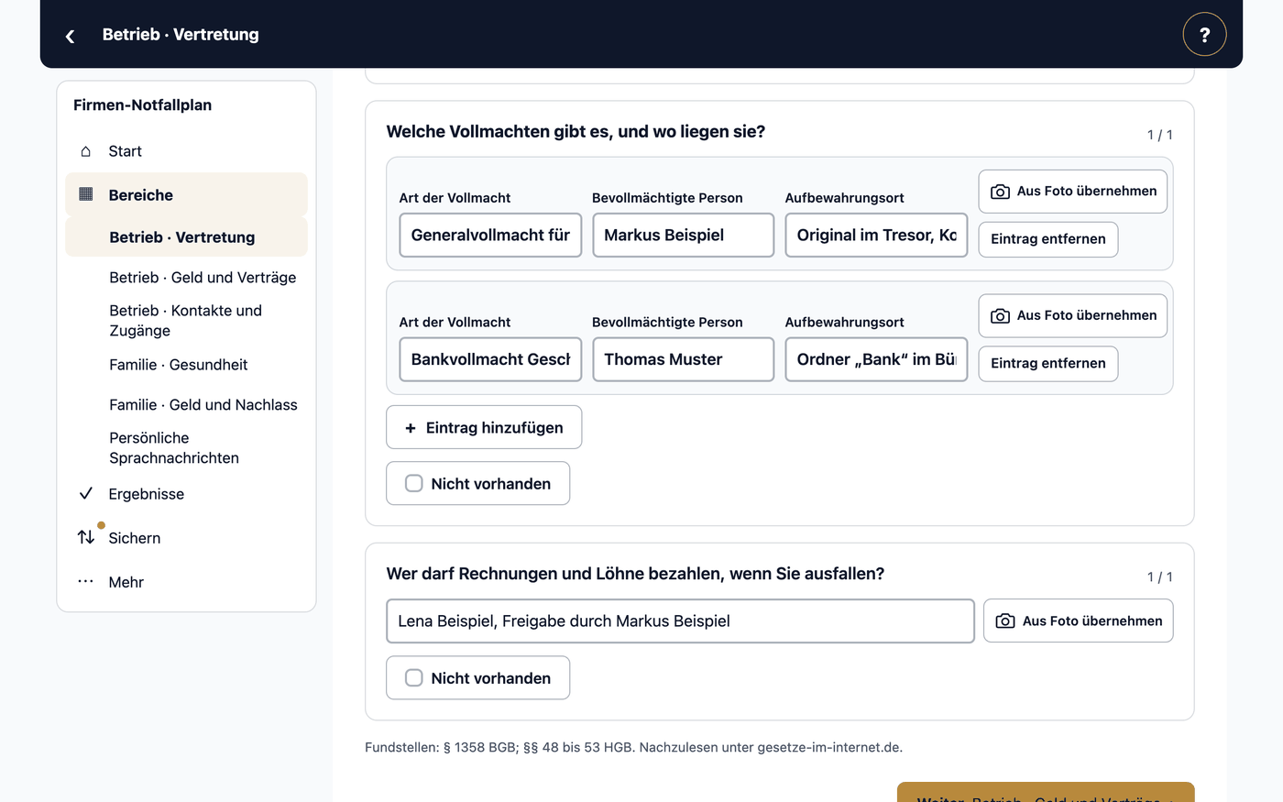
Task: Edit the Original im Tresor location field
Action: (876, 235)
